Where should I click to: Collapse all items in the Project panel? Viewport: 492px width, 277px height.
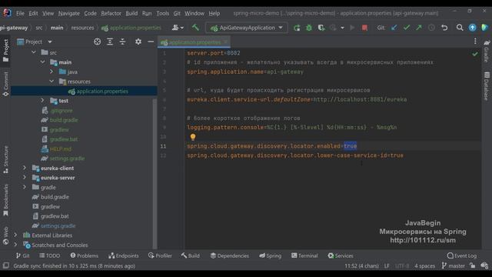[x=122, y=42]
